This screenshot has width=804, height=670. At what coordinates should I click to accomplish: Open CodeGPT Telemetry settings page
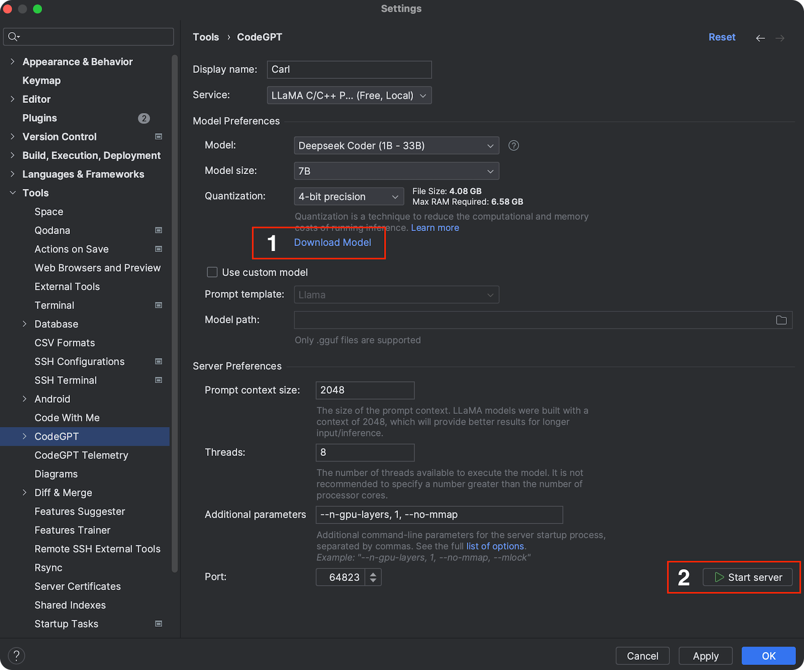[x=81, y=455]
